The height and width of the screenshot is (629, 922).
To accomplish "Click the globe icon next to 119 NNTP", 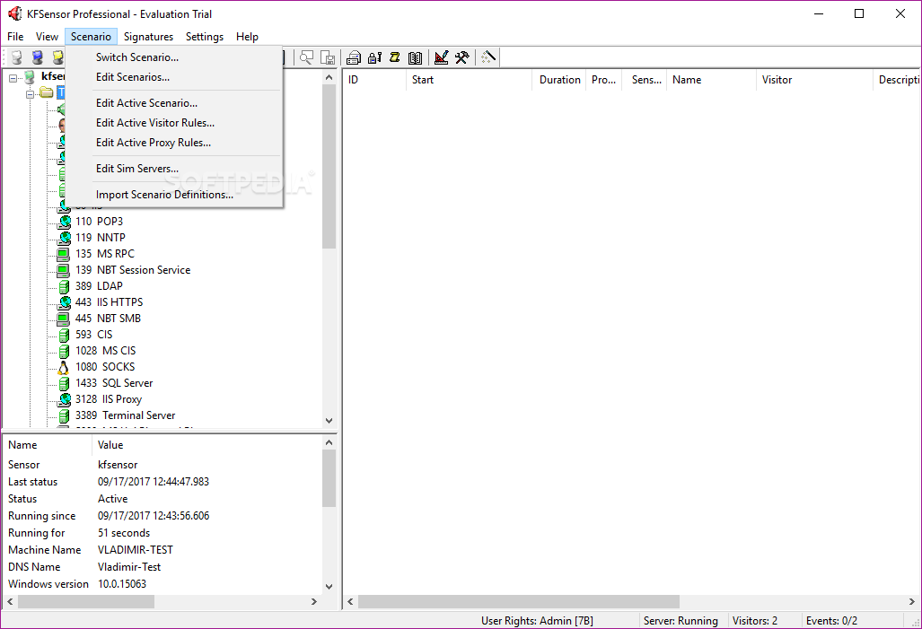I will click(64, 238).
